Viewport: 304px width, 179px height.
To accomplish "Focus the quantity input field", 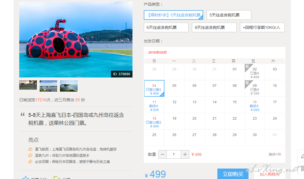I will (x=174, y=154).
